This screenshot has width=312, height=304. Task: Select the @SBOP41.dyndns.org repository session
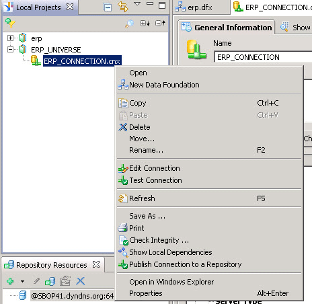click(72, 296)
